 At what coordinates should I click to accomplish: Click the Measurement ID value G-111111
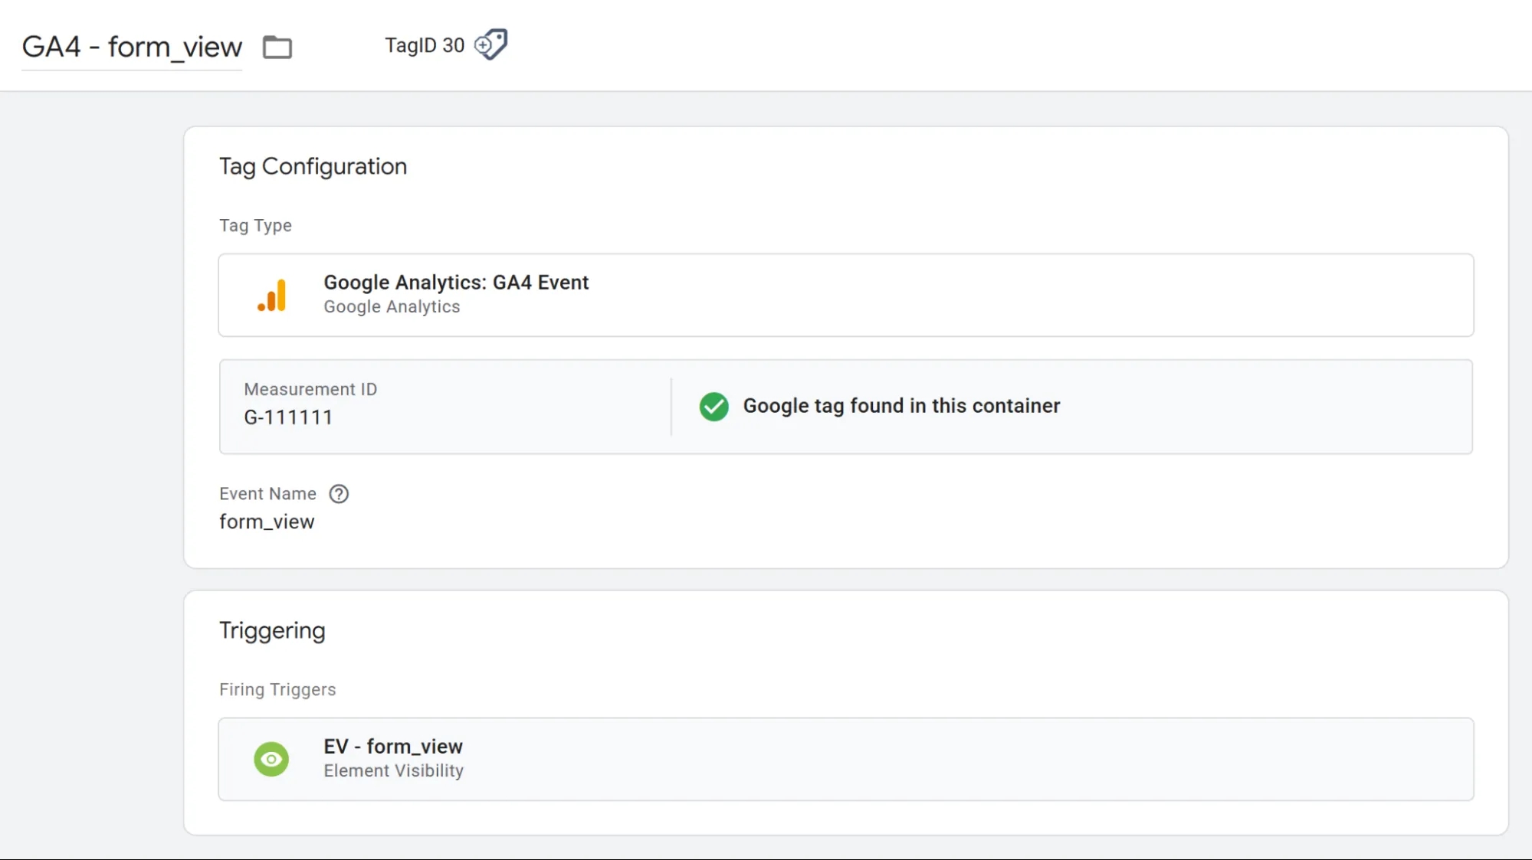tap(288, 417)
